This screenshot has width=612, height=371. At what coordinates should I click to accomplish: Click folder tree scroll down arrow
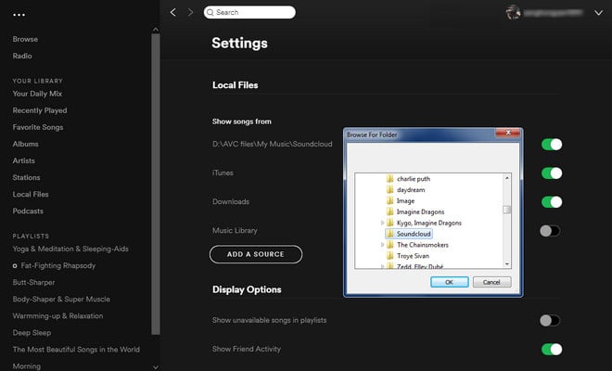[x=507, y=264]
